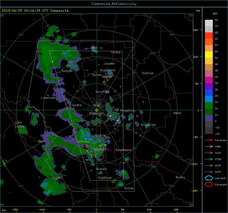The height and width of the screenshot is (213, 228).
Task: Click the Didsbury label
Action: [x=96, y=113]
